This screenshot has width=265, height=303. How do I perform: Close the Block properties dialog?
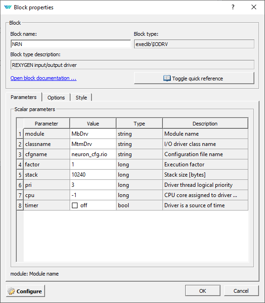254,7
